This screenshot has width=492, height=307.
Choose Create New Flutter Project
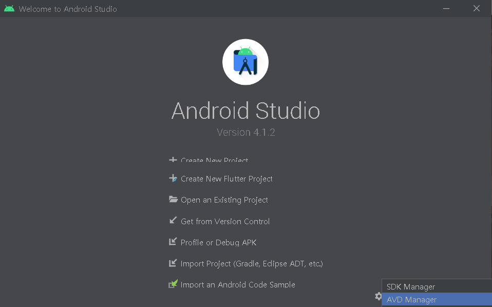226,179
